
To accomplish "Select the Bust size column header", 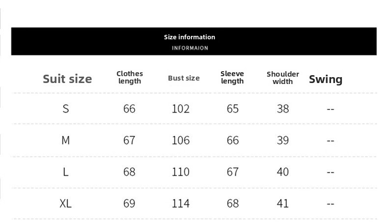I will (x=184, y=78).
